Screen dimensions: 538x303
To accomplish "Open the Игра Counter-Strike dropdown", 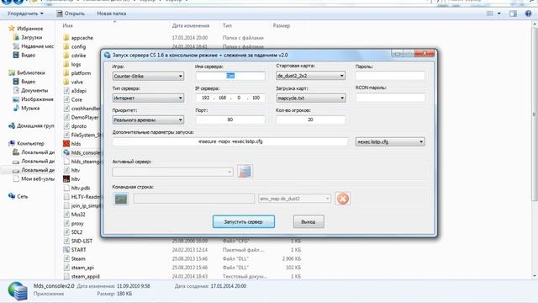I will pyautogui.click(x=148, y=76).
